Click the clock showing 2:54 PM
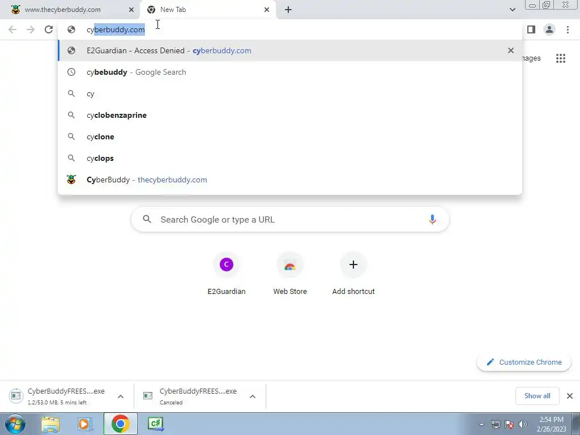This screenshot has height=435, width=580. (x=551, y=424)
